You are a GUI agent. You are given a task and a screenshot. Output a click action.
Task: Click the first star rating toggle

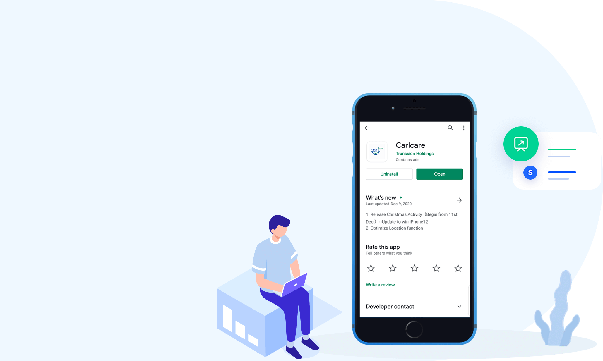pyautogui.click(x=371, y=268)
